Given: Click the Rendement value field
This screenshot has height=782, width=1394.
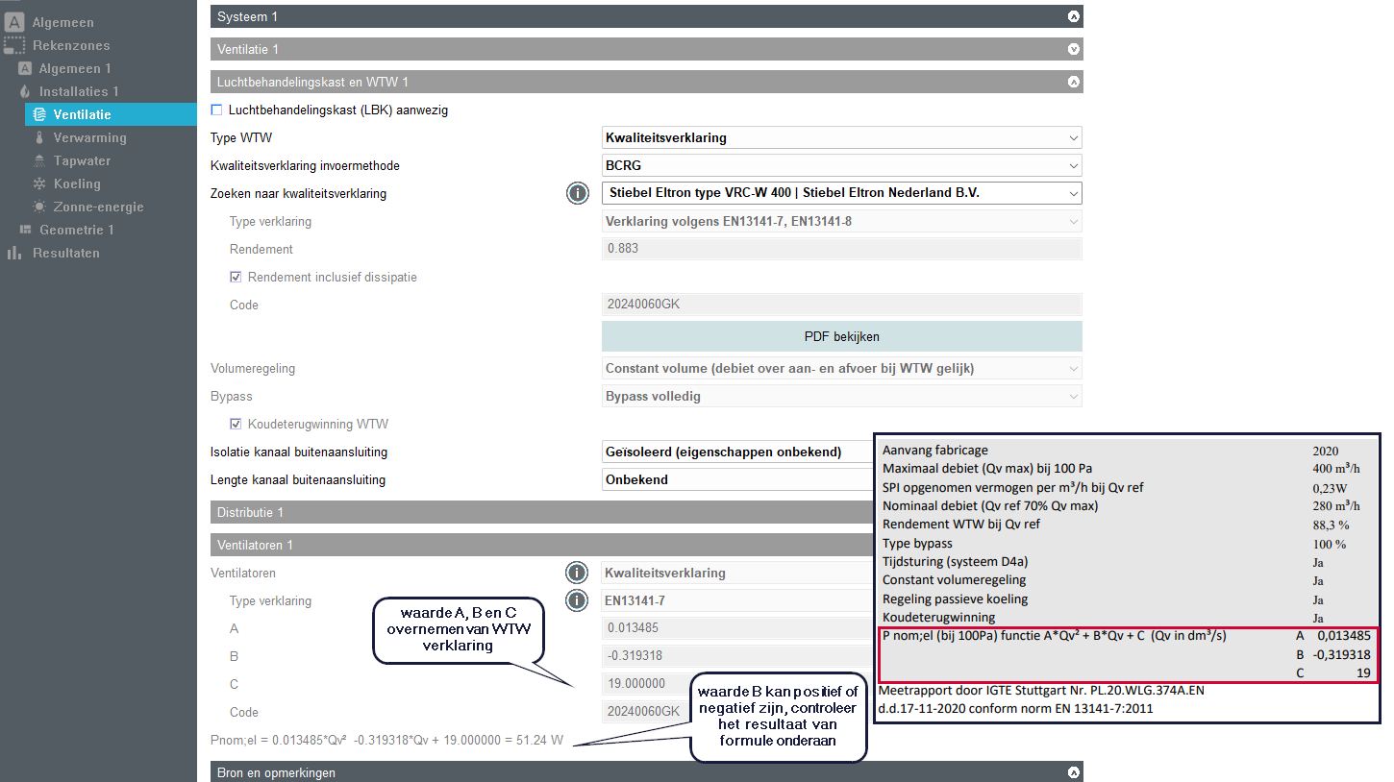Looking at the screenshot, I should pos(841,249).
